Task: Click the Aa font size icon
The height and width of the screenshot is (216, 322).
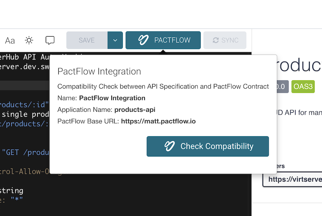Action: click(10, 40)
